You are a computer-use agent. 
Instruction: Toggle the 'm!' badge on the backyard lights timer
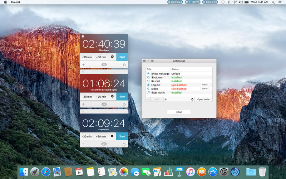104,104
